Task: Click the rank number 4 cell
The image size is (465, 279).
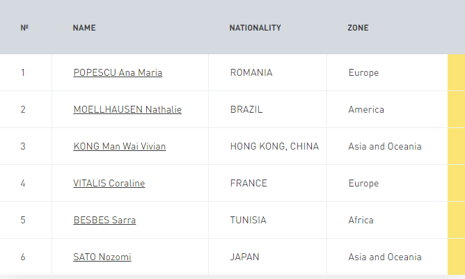Action: [23, 183]
